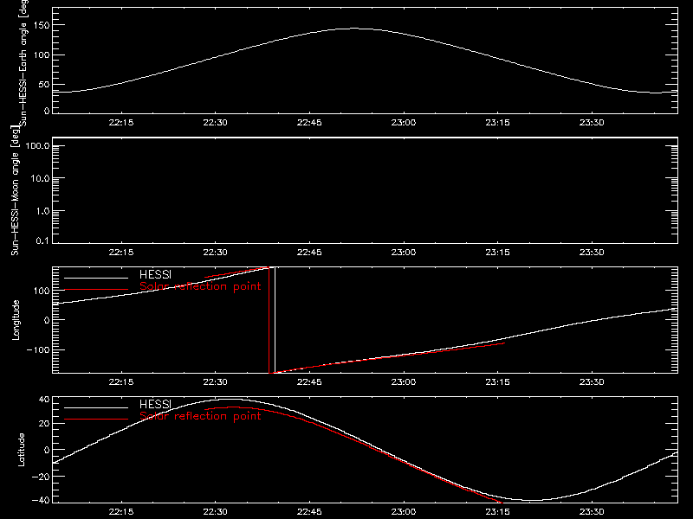The image size is (693, 519).
Task: Select the 22:30 label under the Latitude plot
Action: (x=215, y=512)
